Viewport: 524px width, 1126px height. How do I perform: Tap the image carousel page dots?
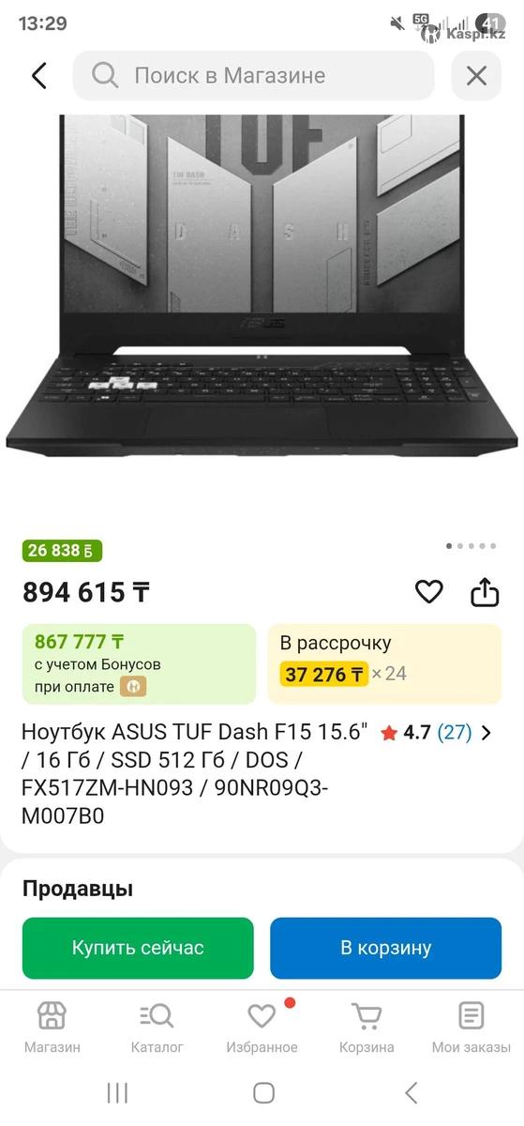(x=472, y=545)
